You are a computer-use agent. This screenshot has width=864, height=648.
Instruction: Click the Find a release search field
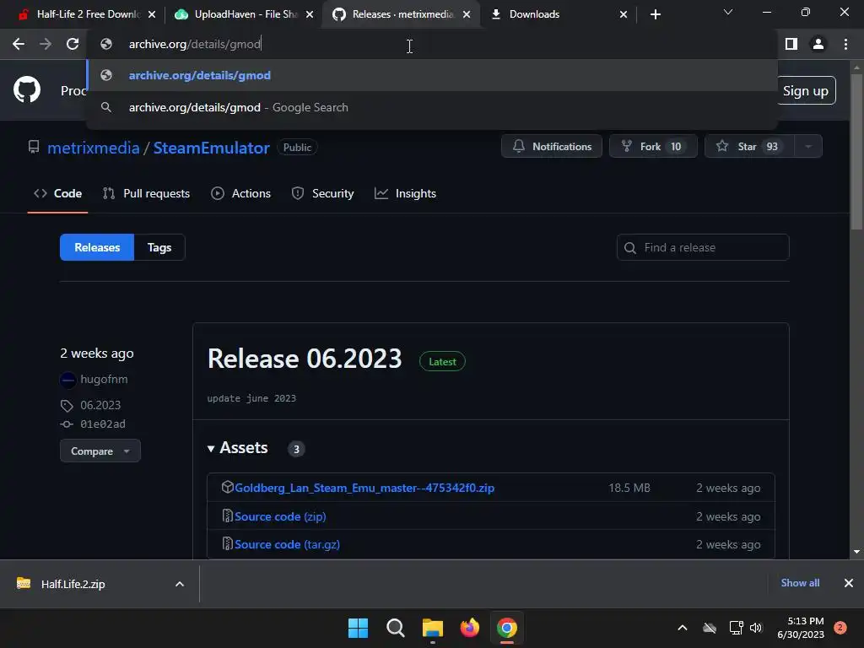tap(703, 247)
